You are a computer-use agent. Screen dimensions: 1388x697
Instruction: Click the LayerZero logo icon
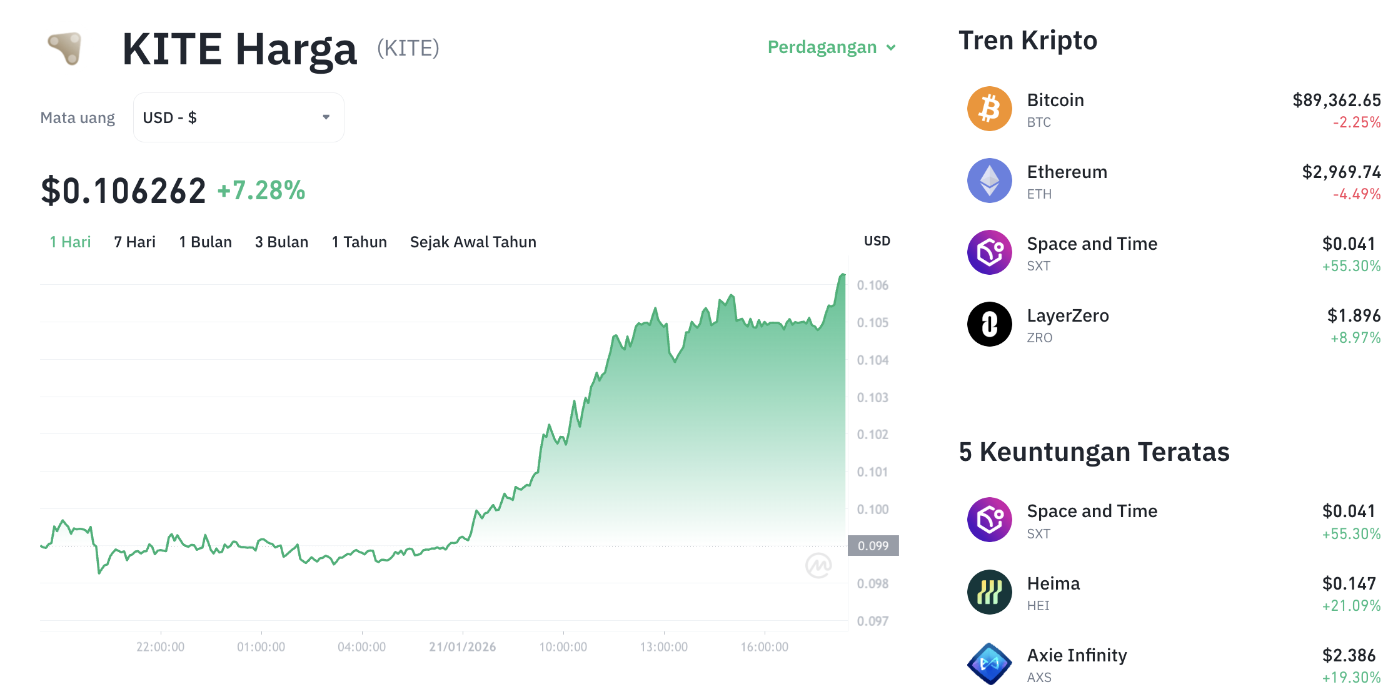[x=989, y=324]
